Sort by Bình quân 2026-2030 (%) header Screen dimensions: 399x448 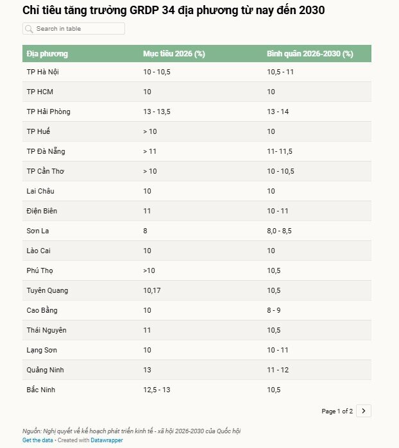pyautogui.click(x=310, y=54)
